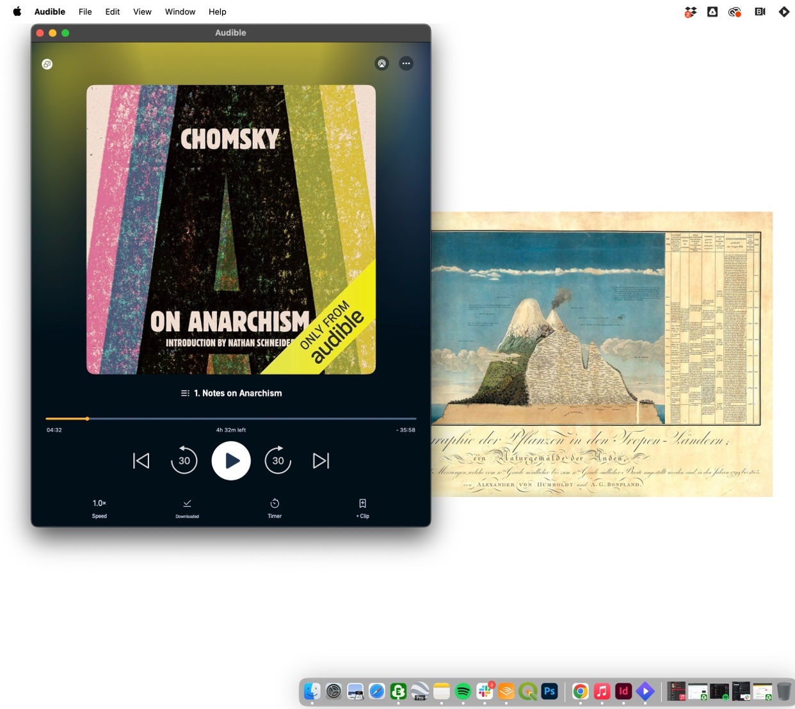Screen dimensions: 795x709
Task: Open Evernote from the Dock
Action: click(398, 692)
